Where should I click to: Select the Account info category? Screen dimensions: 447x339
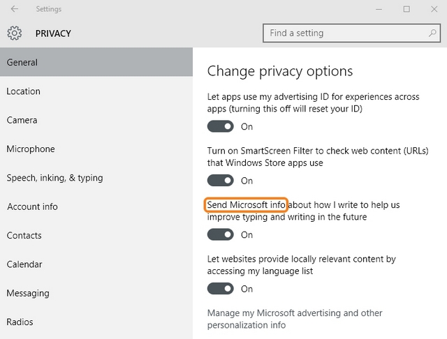coord(32,206)
